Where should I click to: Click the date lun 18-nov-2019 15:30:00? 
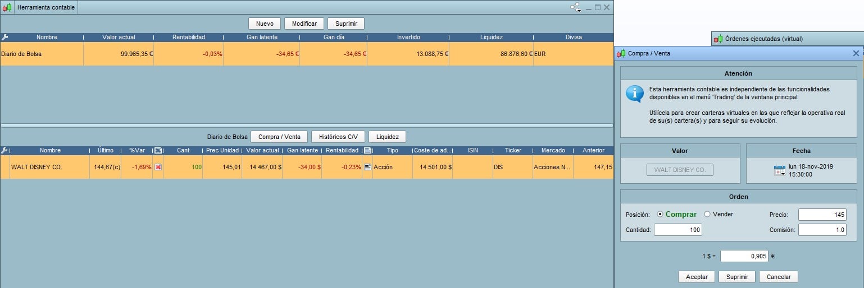pyautogui.click(x=811, y=171)
